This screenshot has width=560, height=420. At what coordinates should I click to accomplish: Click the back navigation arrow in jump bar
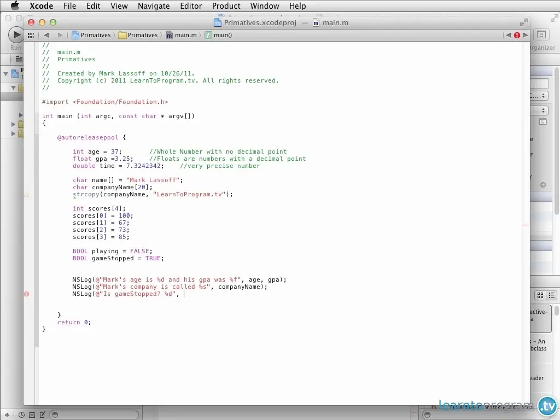click(46, 34)
